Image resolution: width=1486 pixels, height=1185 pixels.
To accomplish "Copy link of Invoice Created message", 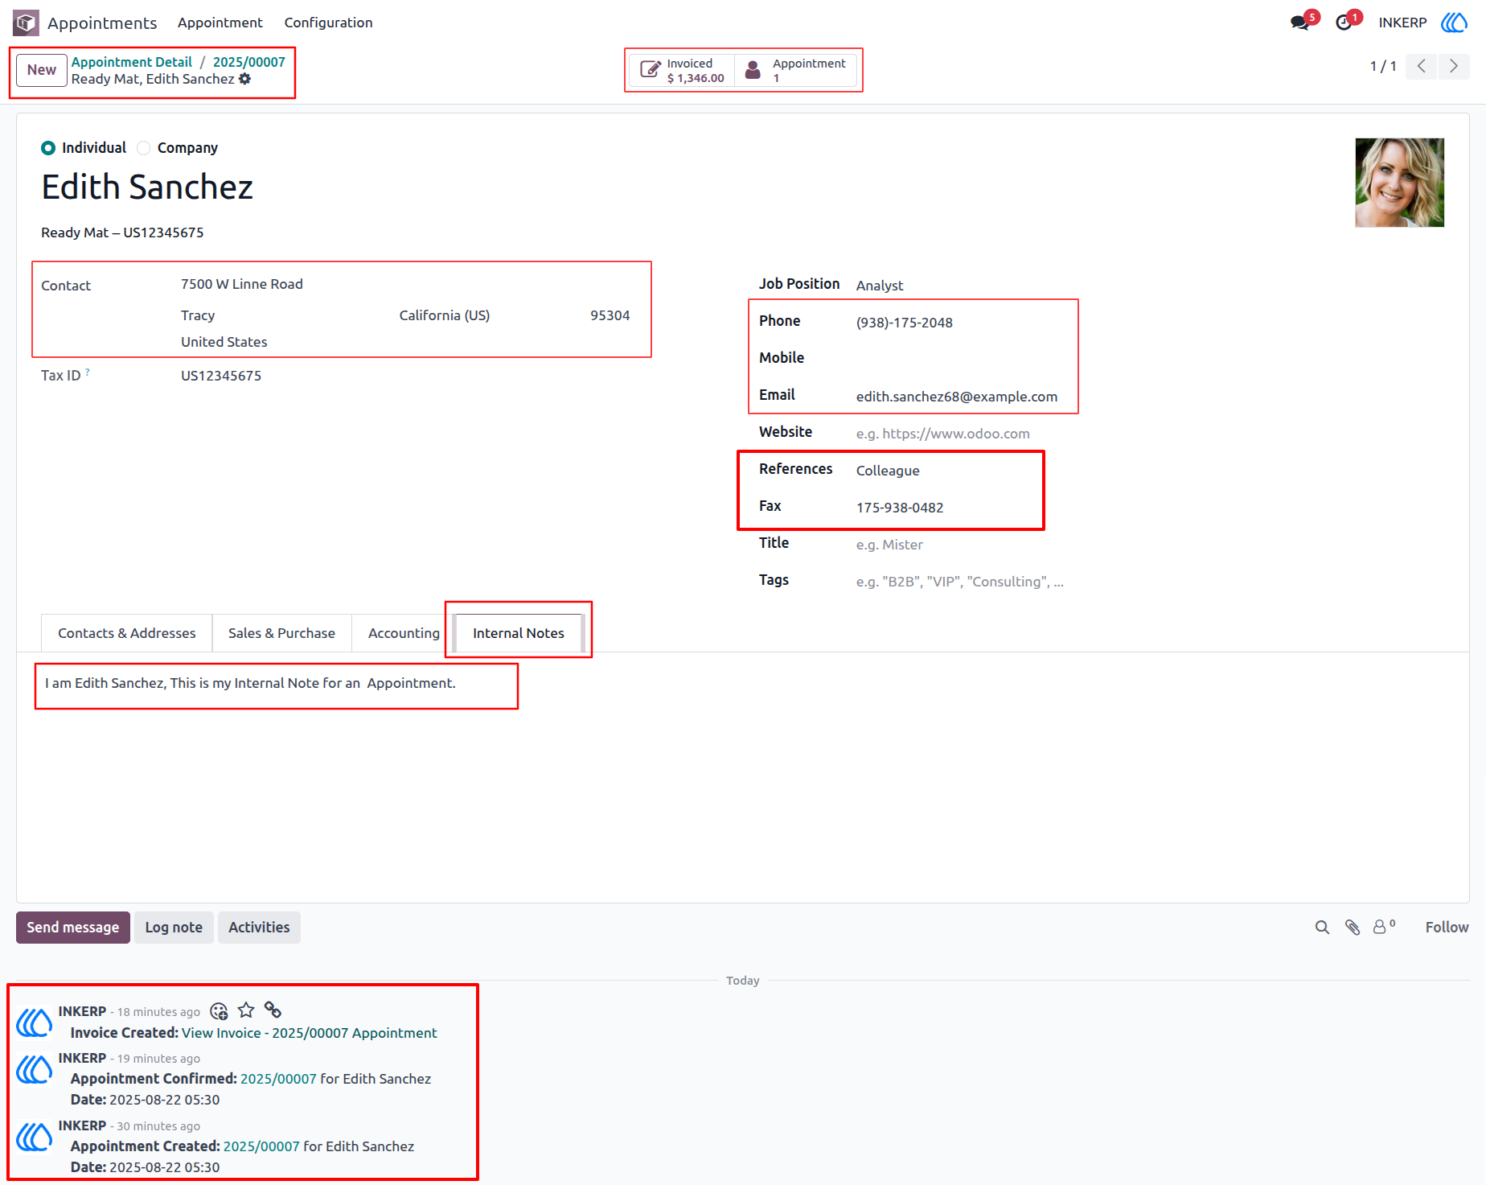I will pos(273,1010).
